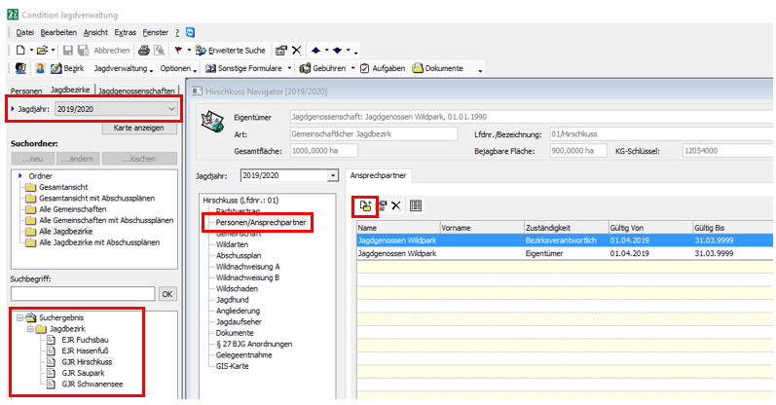
Task: Open the Dokumente folder toolbar item
Action: (441, 69)
